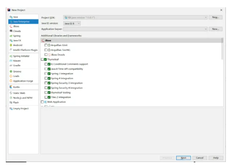The height and width of the screenshot is (167, 232).
Task: Click the JBoss group header icon
Action: coord(43,40)
